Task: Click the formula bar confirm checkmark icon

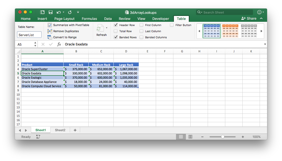Action: (51, 44)
